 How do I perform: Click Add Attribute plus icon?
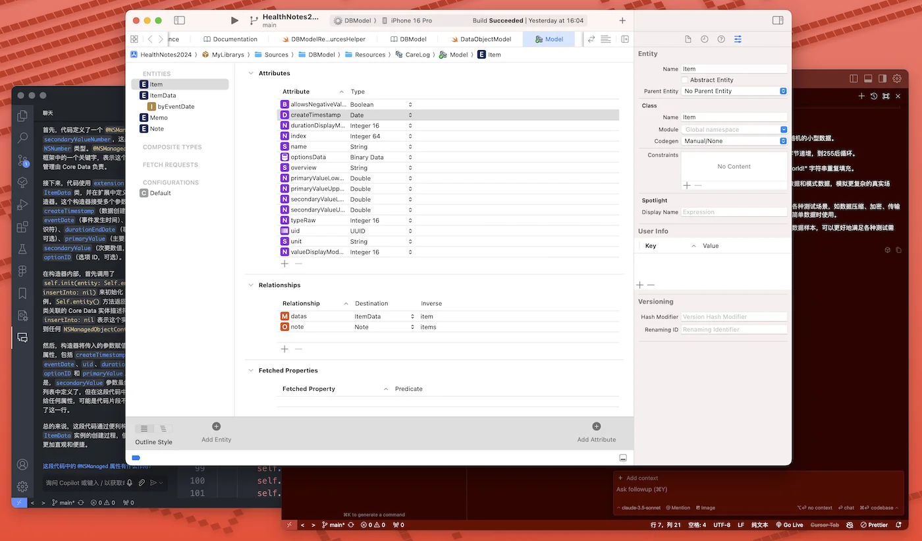[596, 427]
